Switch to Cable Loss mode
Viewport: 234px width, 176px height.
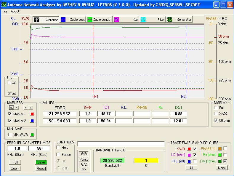click(73, 20)
